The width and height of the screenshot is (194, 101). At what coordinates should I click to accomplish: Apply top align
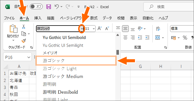[x=118, y=28]
